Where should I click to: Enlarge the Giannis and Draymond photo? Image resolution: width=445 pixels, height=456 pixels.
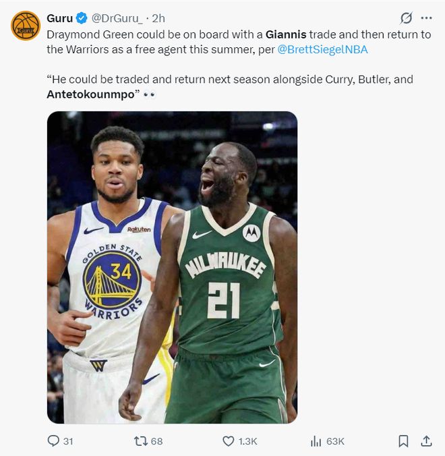172,267
